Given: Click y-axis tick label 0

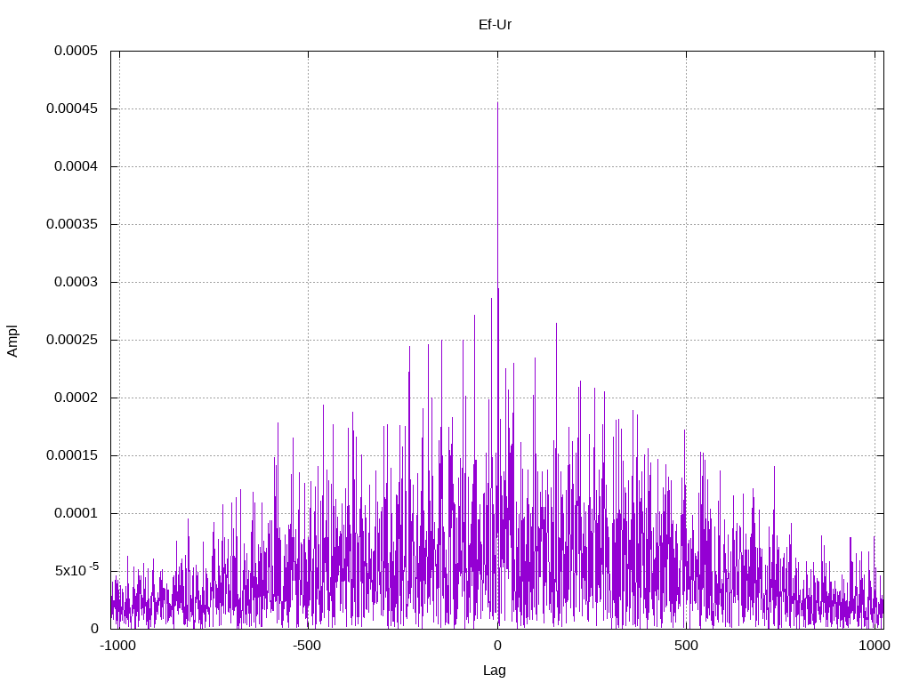Looking at the screenshot, I should click(x=94, y=629).
